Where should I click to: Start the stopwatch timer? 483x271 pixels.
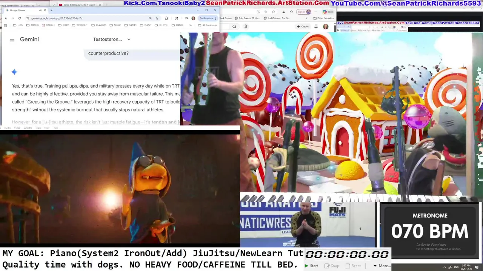coord(311,266)
